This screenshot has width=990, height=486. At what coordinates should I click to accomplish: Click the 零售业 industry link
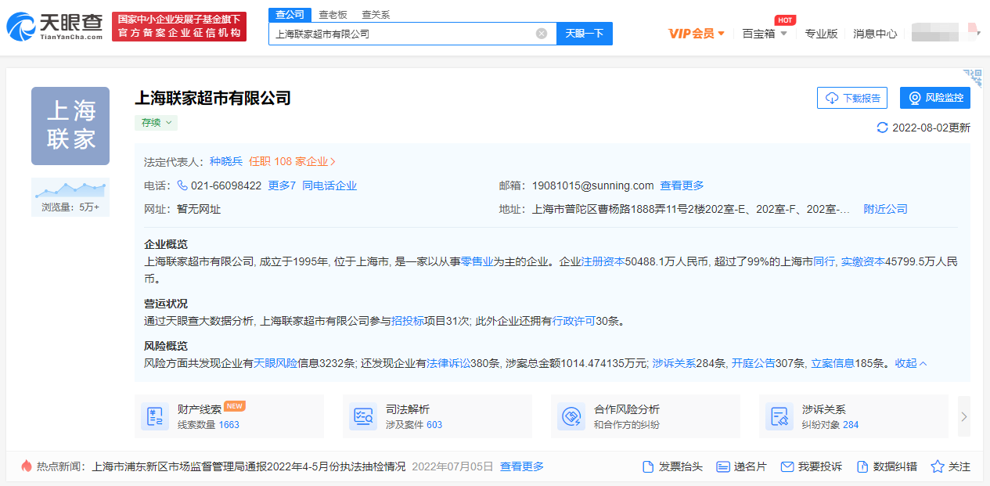pyautogui.click(x=476, y=261)
